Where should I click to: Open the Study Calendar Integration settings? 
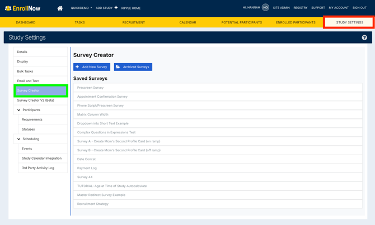41,159
